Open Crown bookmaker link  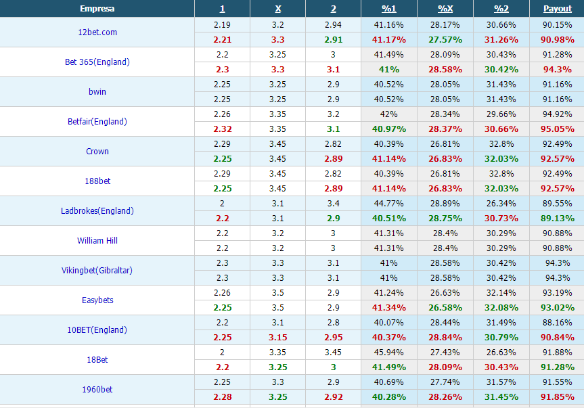point(97,152)
